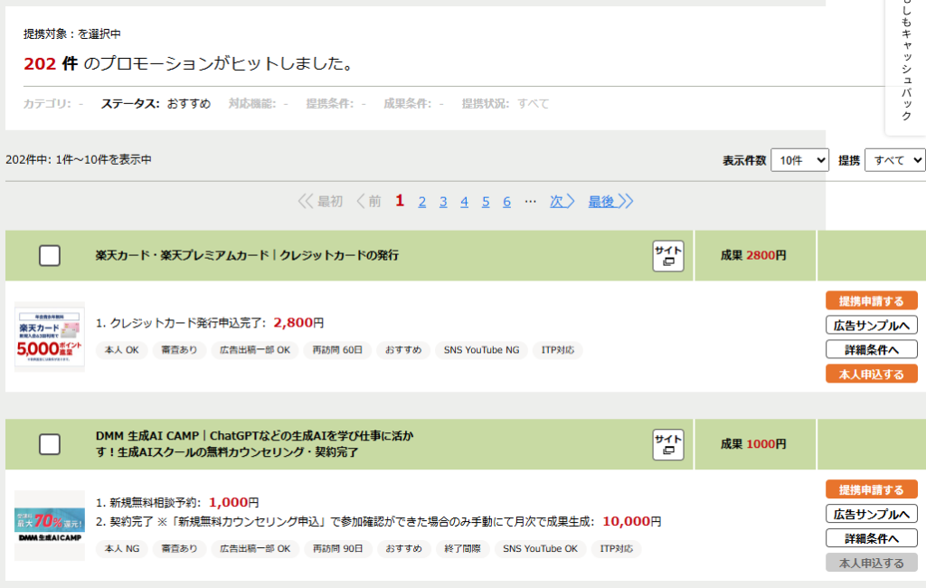This screenshot has height=588, width=926.
Task: View 詳細条件へ for DMM 生成AI CAMP
Action: pyautogui.click(x=871, y=538)
